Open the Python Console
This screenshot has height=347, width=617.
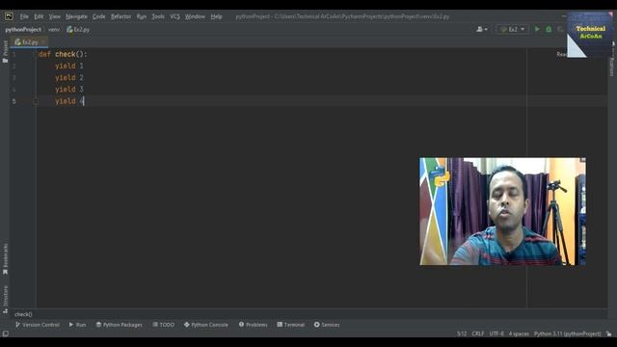coord(205,325)
